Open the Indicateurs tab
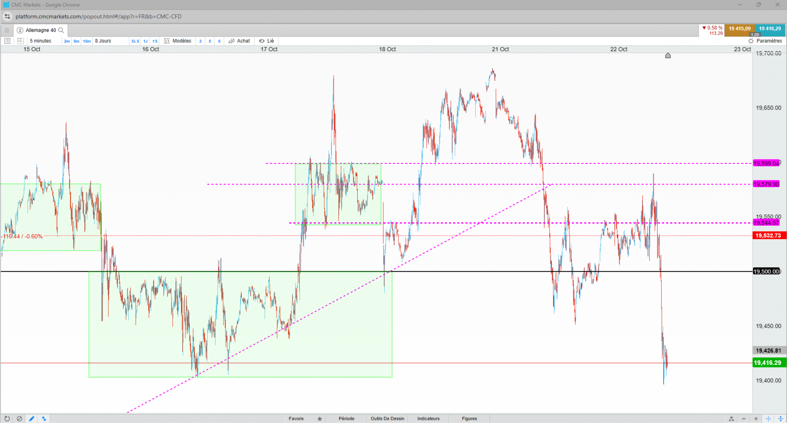Image resolution: width=787 pixels, height=423 pixels. (428, 419)
